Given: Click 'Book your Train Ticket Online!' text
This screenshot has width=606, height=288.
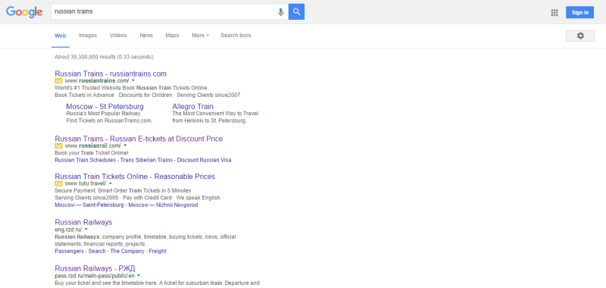Looking at the screenshot, I should pos(92,153).
